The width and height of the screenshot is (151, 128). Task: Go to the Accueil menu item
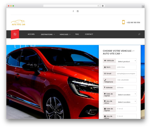point(31,34)
